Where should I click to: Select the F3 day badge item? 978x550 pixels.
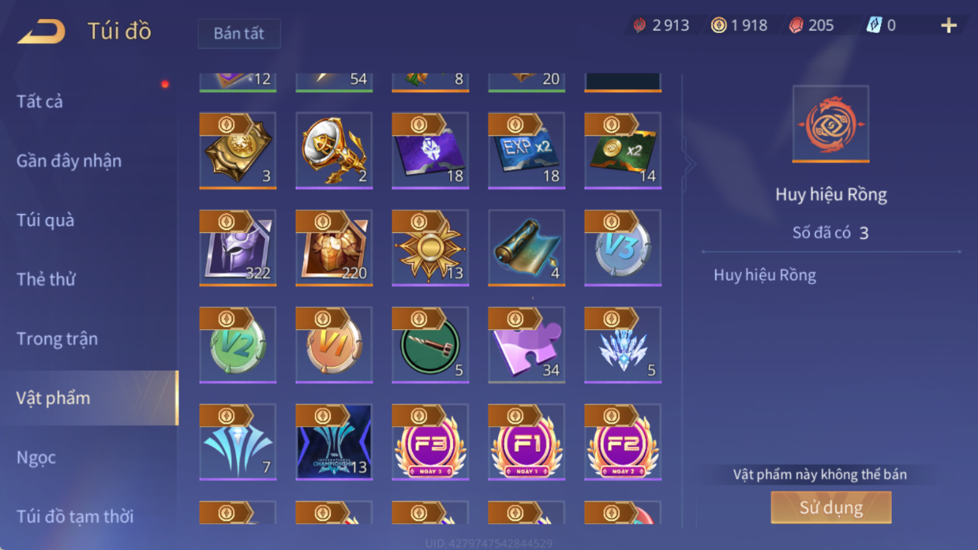coord(430,443)
